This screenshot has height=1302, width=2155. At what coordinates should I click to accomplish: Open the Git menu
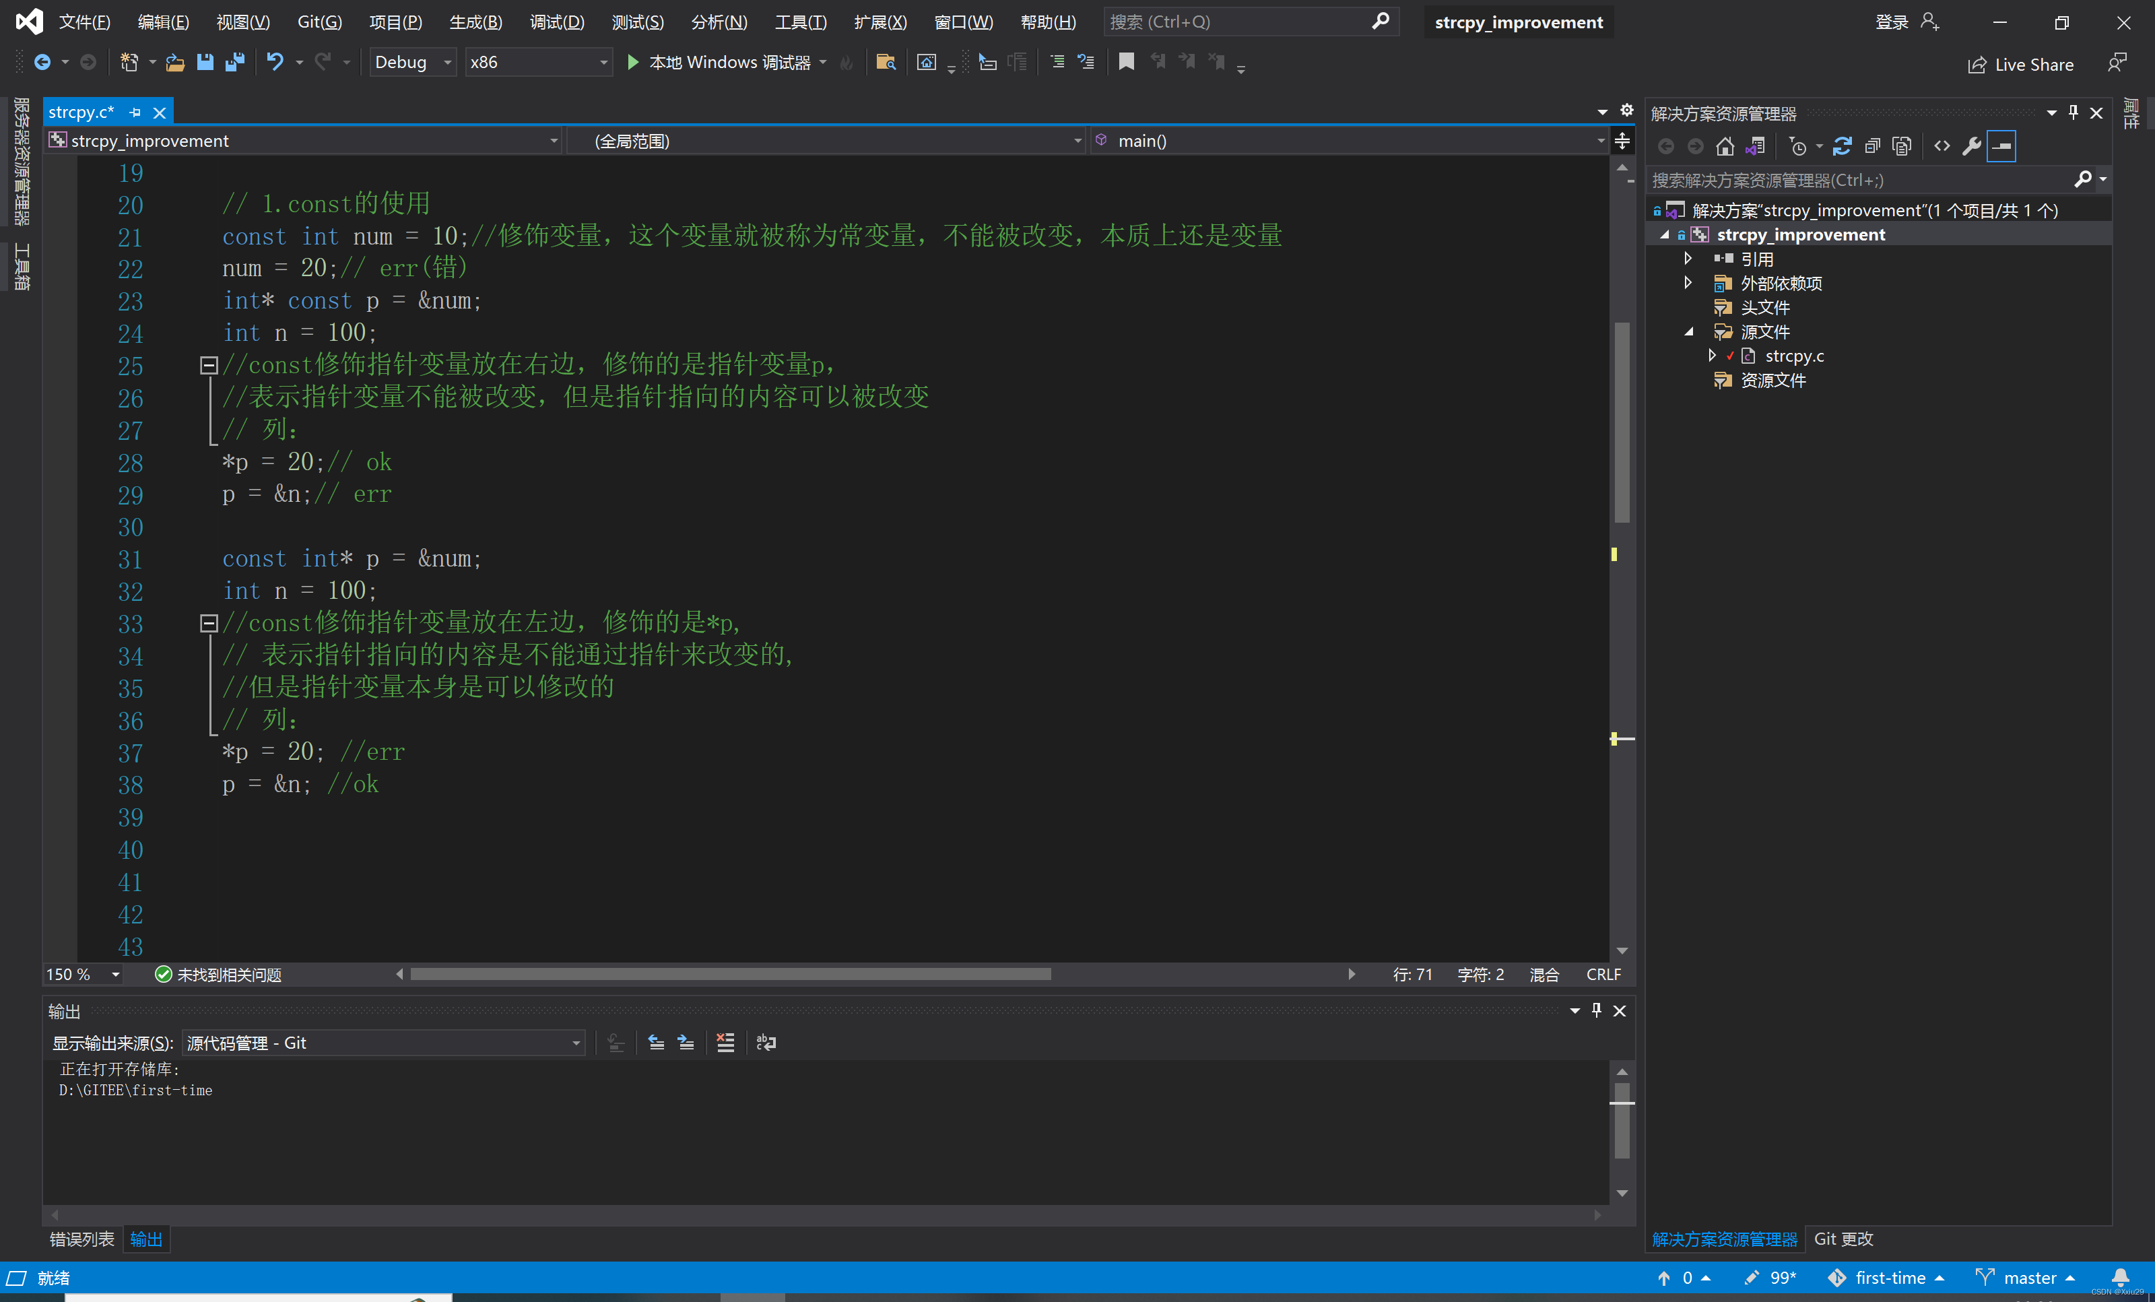[319, 22]
